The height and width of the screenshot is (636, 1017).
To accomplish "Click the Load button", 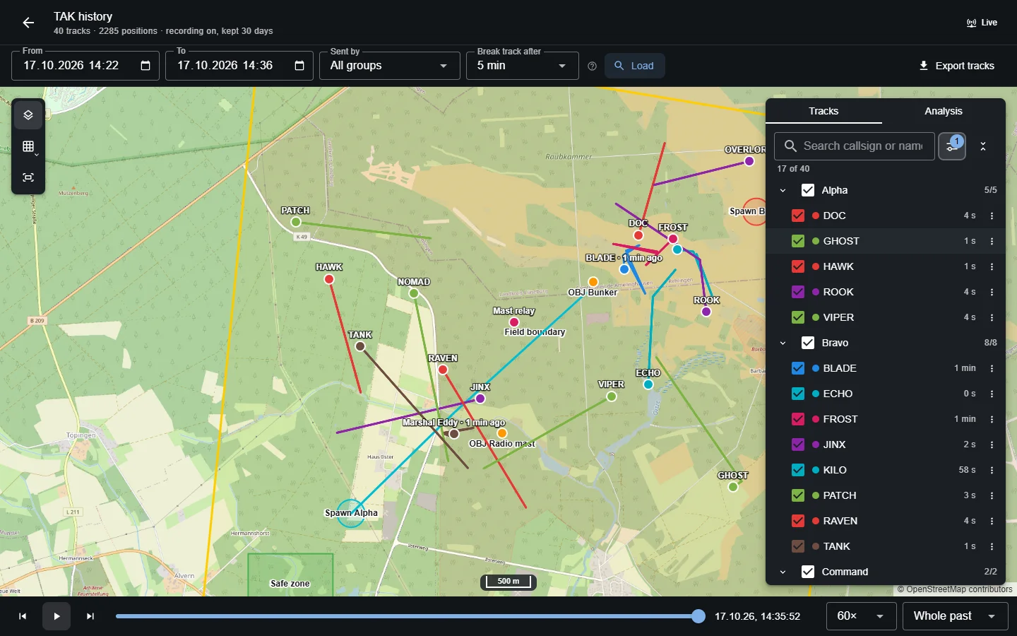I will point(634,66).
